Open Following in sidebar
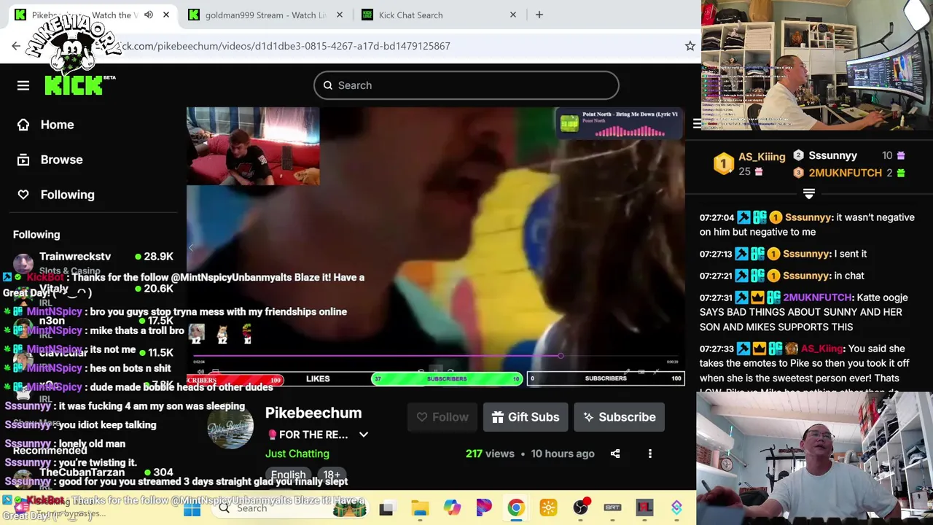933x525 pixels. 67,195
